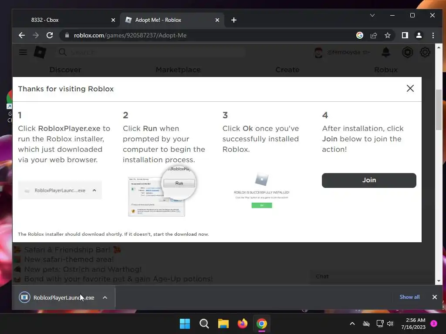Viewport: 446px width, 334px height.
Task: Launch Firefox from the taskbar
Action: (x=242, y=324)
